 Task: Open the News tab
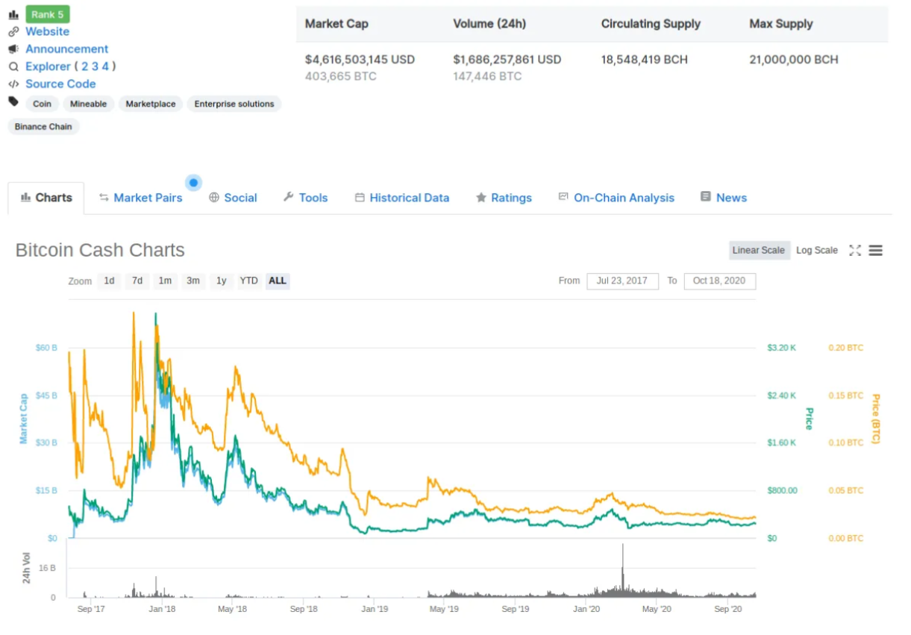click(x=724, y=198)
